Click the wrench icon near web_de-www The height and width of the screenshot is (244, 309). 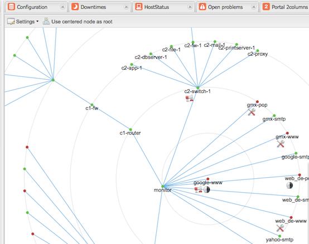pyautogui.click(x=280, y=228)
